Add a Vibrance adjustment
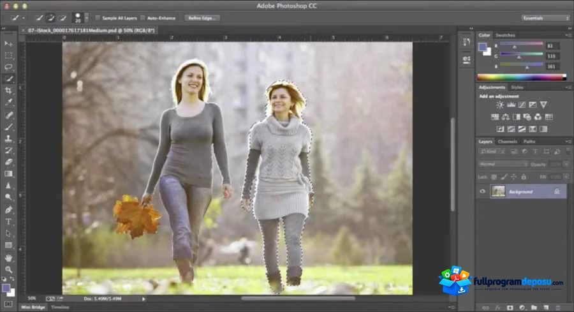Image resolution: width=574 pixels, height=312 pixels. coord(543,105)
